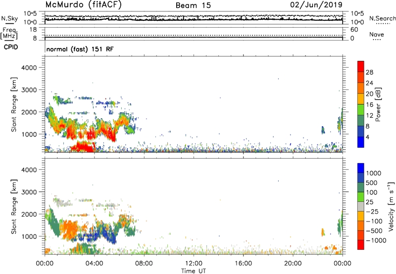Click the -25 tick on Velocity colorbar
Image resolution: width=396 pixels, height=274 pixels.
click(372, 211)
